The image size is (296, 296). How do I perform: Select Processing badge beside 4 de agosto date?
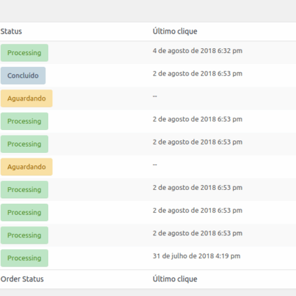point(24,53)
